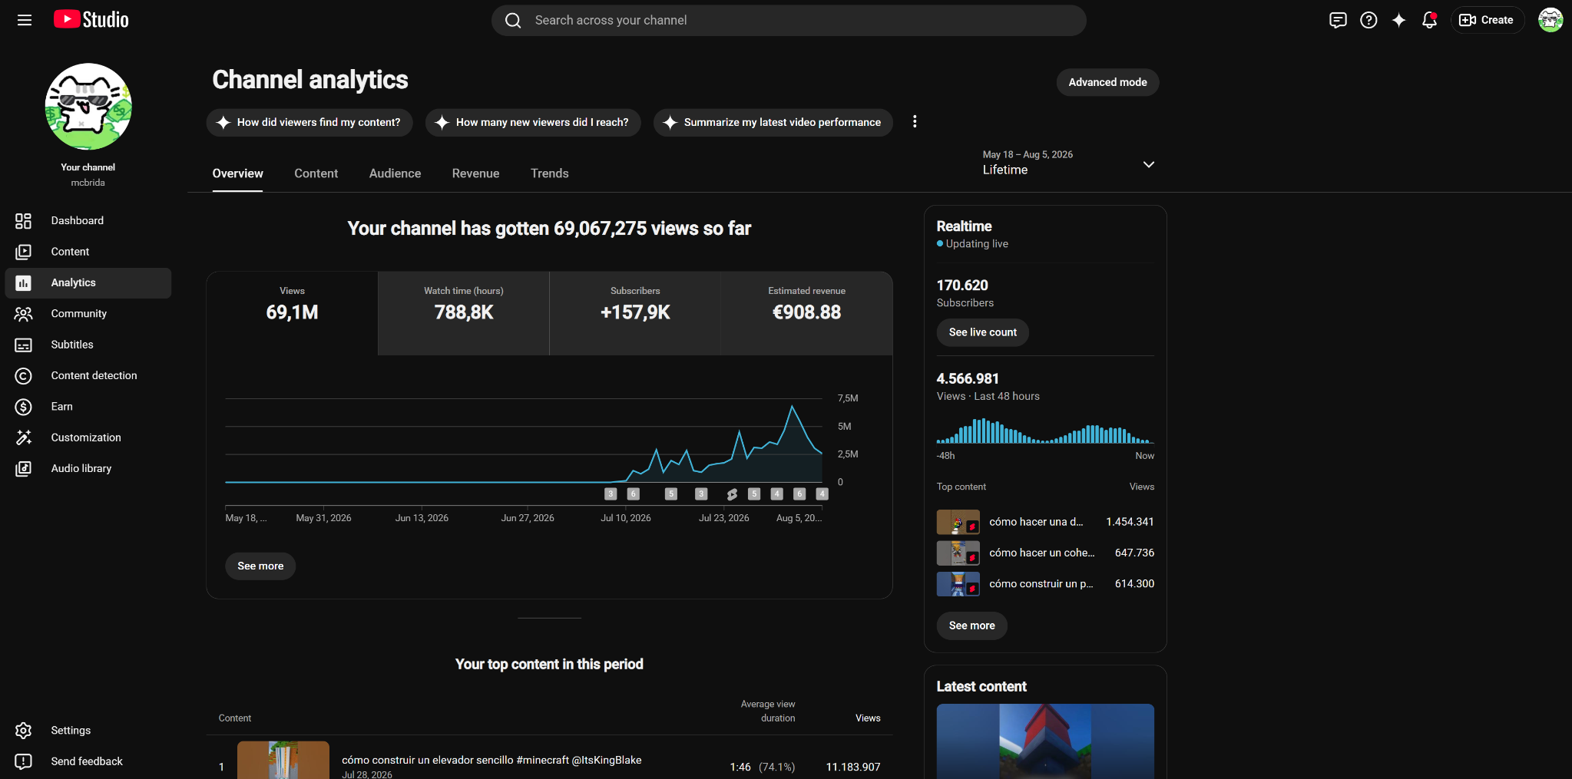Screen dimensions: 1572x779
Task: Click See more below the views chart
Action: [x=260, y=566]
